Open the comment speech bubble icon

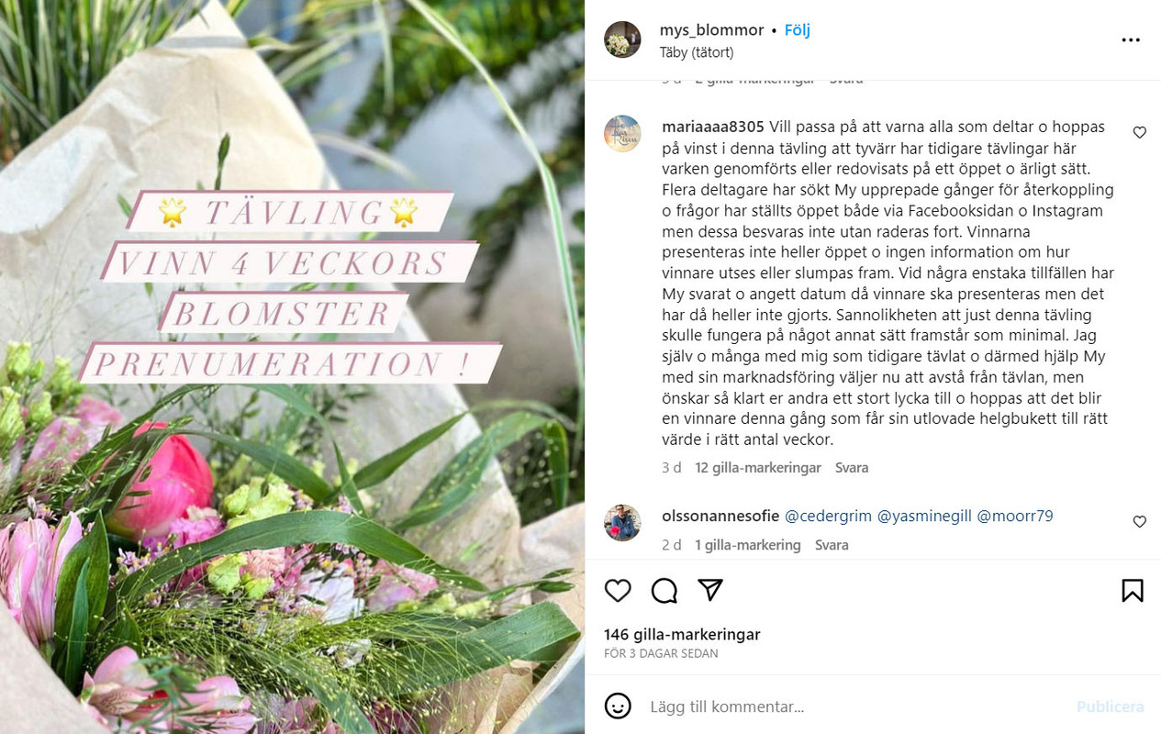pyautogui.click(x=664, y=590)
